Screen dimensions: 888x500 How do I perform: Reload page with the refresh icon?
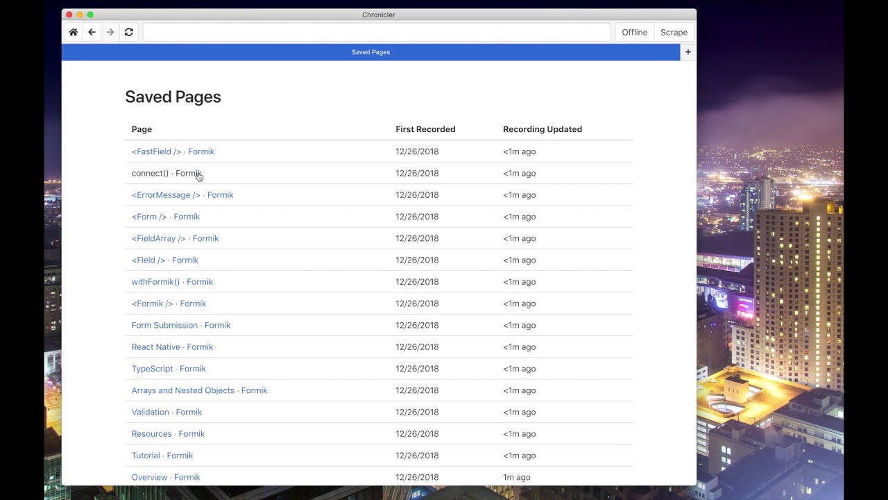[x=129, y=33]
